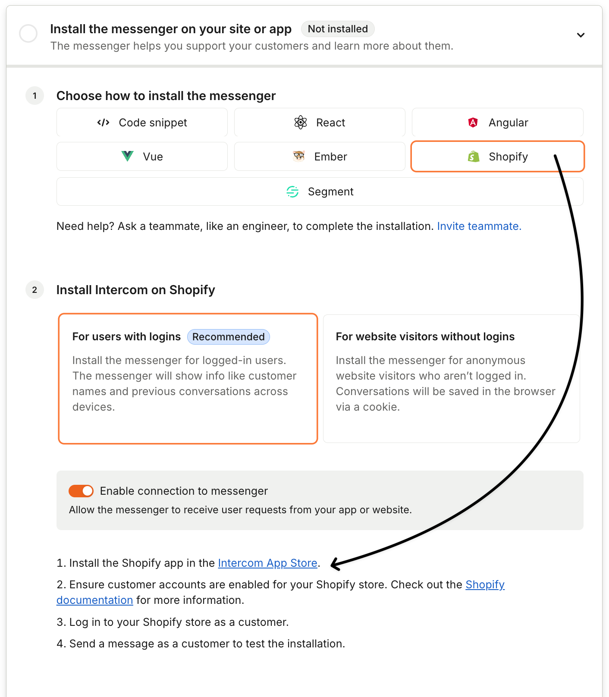The height and width of the screenshot is (697, 609).
Task: Open the Shopify documentation link
Action: click(485, 584)
